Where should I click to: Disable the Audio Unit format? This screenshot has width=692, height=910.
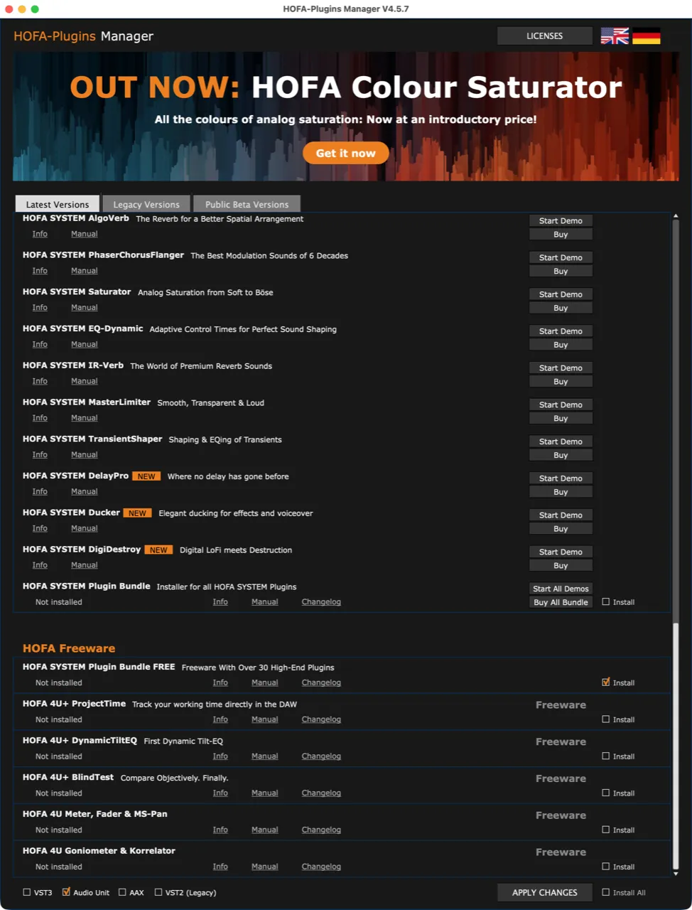pos(66,892)
